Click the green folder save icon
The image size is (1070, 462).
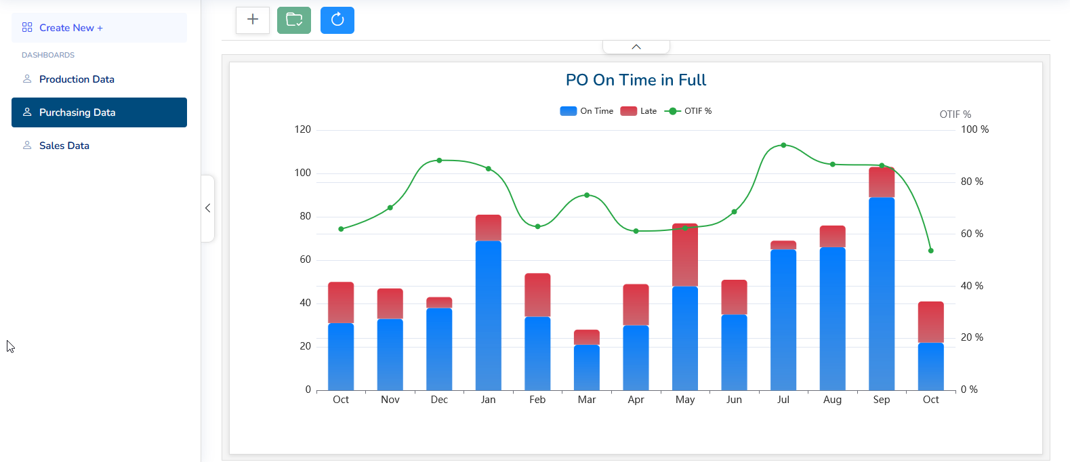pos(294,20)
